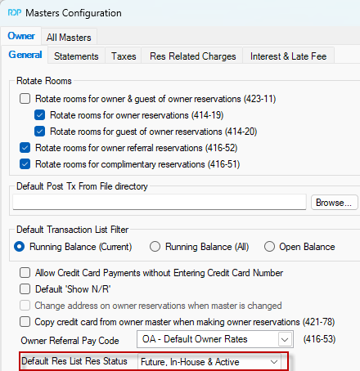Disable rotate rooms for owner referral reservations
360x371 pixels.
[25, 148]
